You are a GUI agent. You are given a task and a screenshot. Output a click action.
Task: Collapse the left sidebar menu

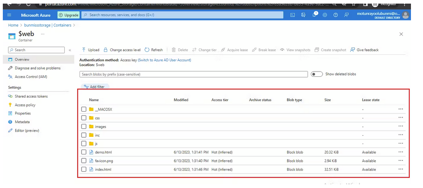(x=70, y=50)
